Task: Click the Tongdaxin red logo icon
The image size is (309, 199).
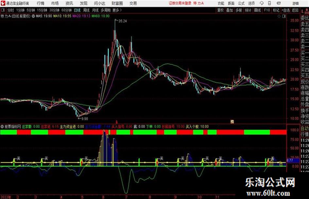Action: [3, 3]
